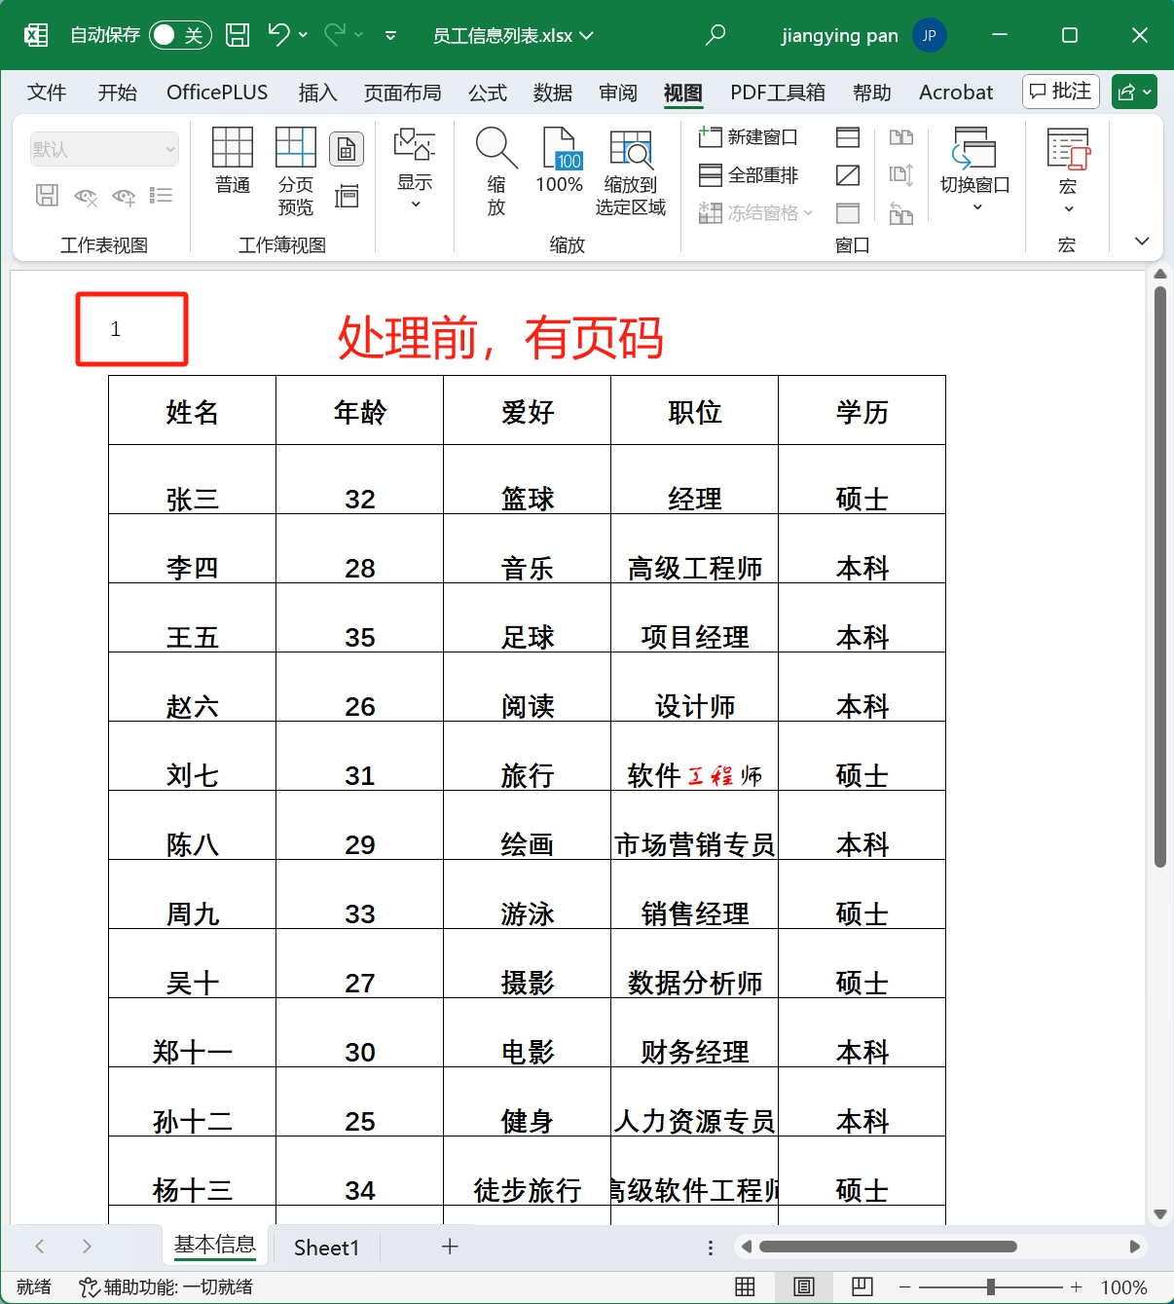Image resolution: width=1174 pixels, height=1304 pixels.
Task: Open the search magnifier in title bar
Action: coord(715,34)
